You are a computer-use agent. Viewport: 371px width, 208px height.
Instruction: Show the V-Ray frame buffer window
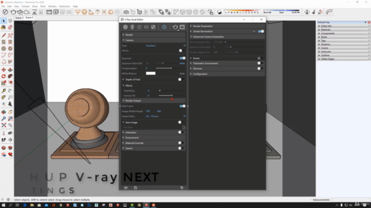pyautogui.click(x=182, y=27)
